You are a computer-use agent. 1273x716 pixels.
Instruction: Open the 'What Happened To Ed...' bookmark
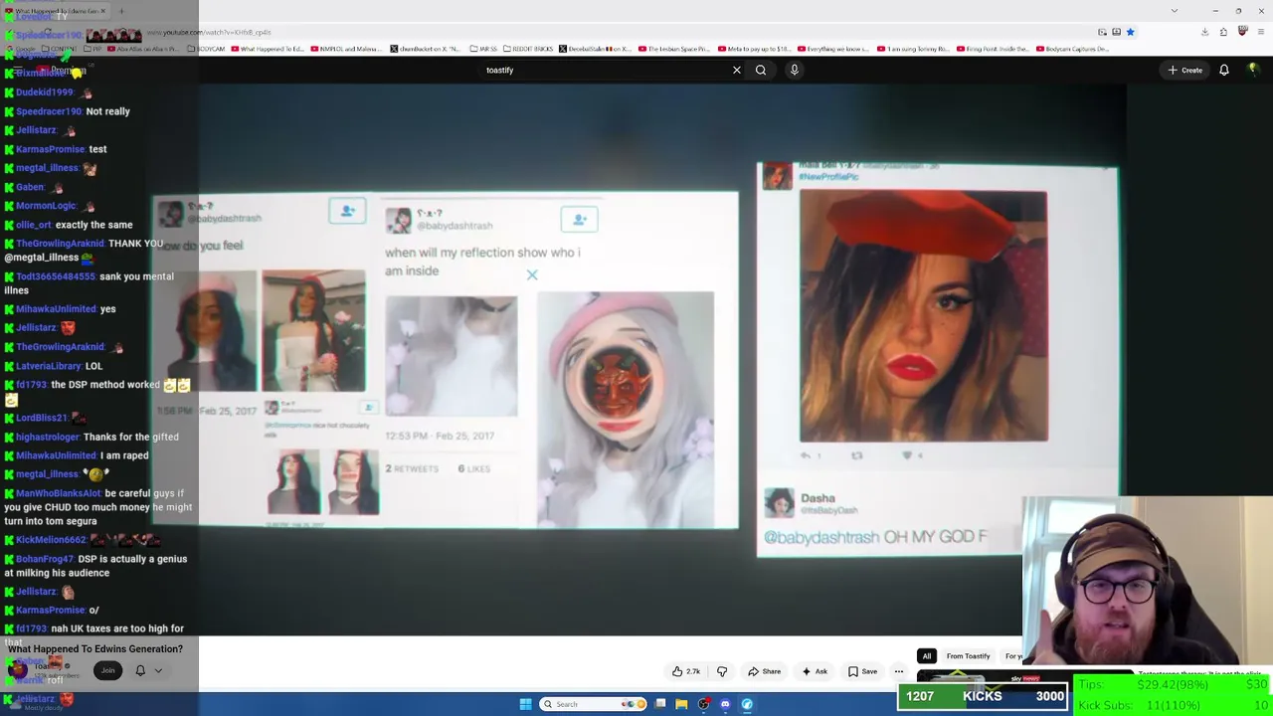click(x=268, y=49)
